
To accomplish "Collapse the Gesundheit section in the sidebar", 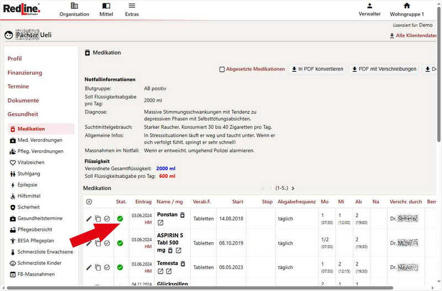I will (x=23, y=114).
